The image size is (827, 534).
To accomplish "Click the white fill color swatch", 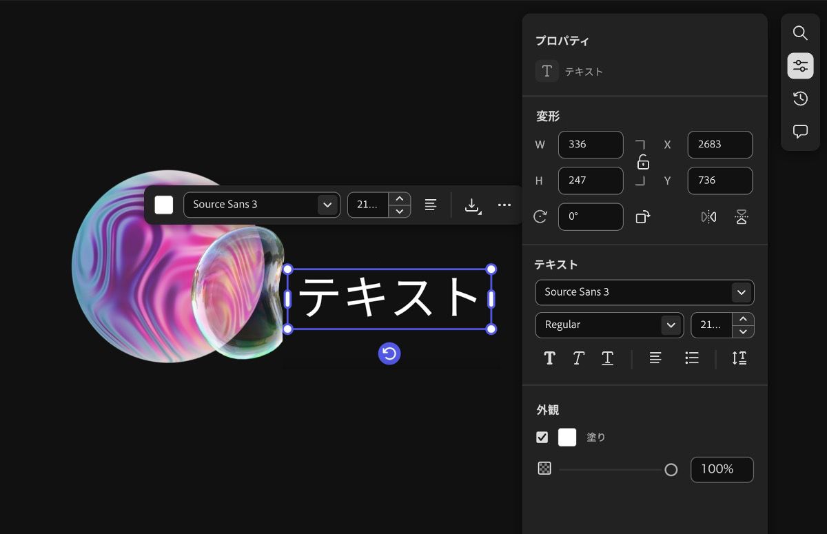I will click(566, 436).
